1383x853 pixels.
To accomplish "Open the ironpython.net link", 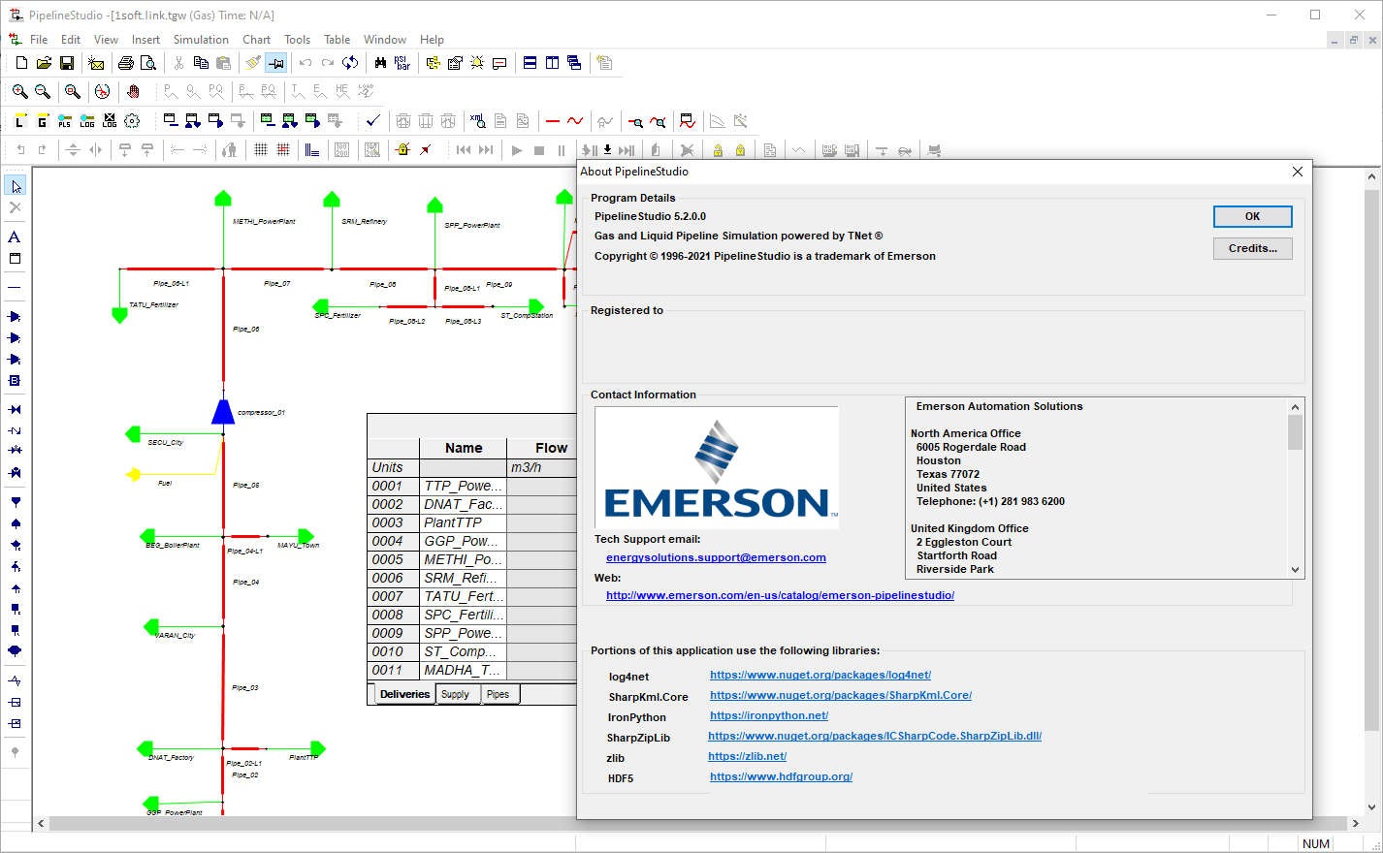I will pyautogui.click(x=769, y=715).
